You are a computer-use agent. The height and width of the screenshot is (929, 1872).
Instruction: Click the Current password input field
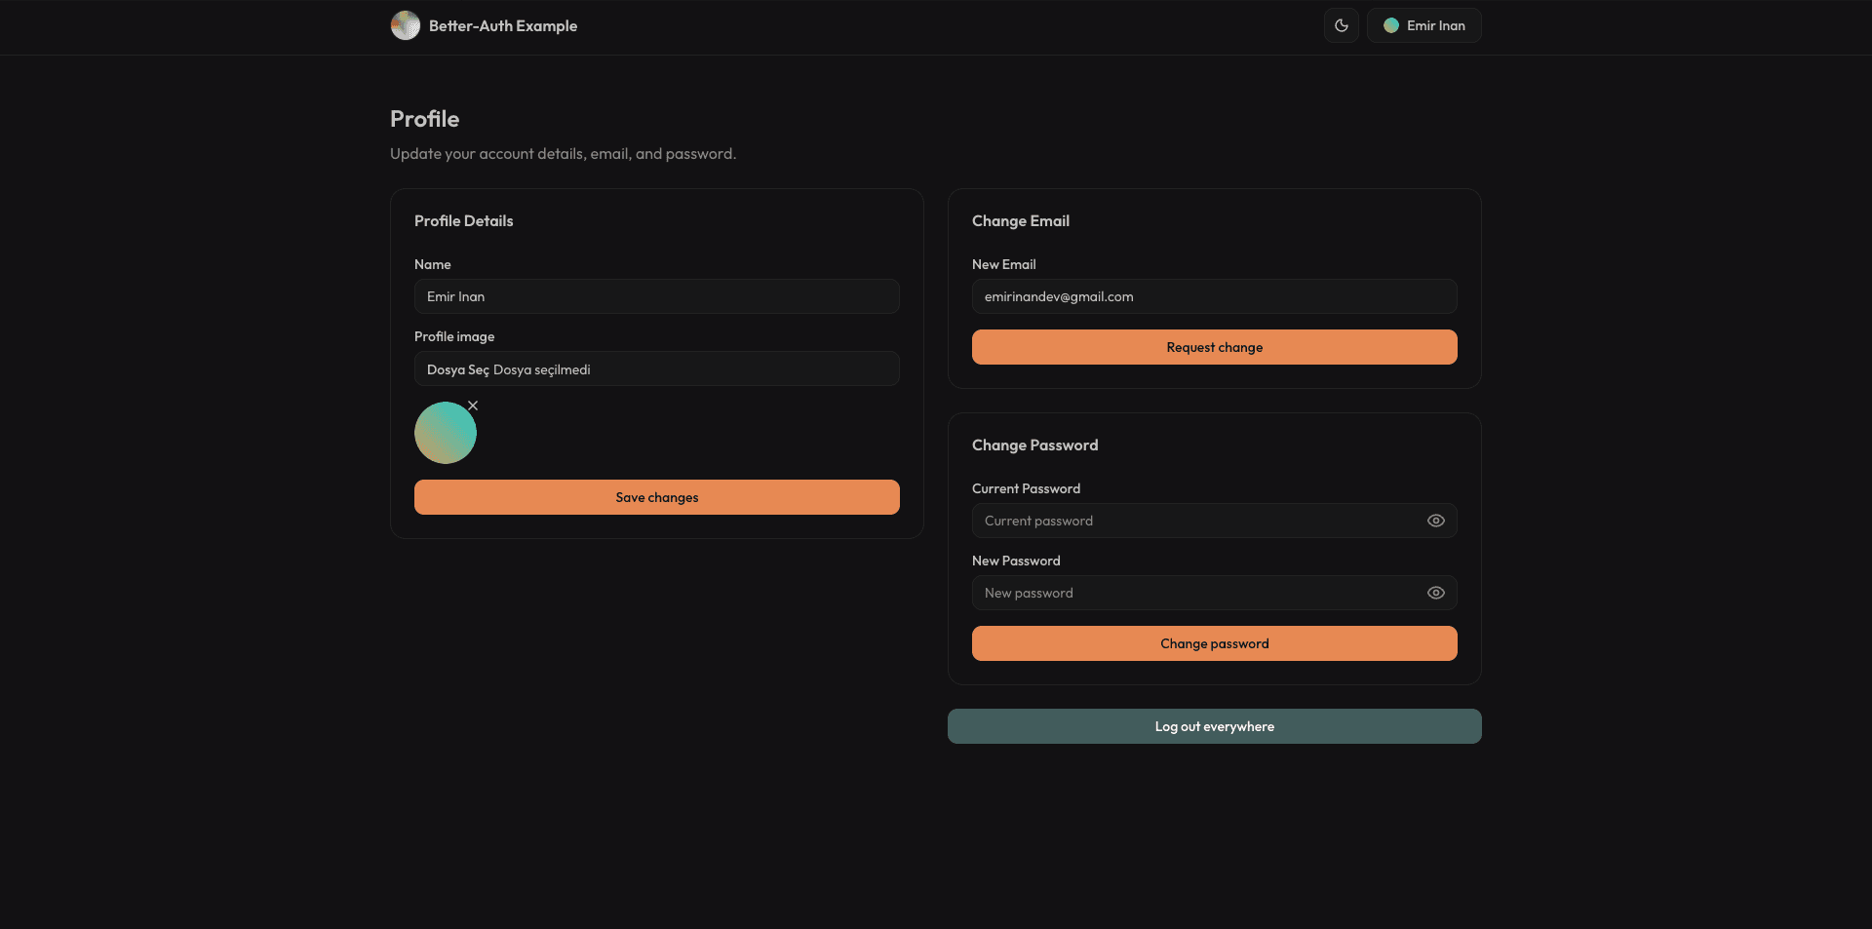tap(1189, 521)
